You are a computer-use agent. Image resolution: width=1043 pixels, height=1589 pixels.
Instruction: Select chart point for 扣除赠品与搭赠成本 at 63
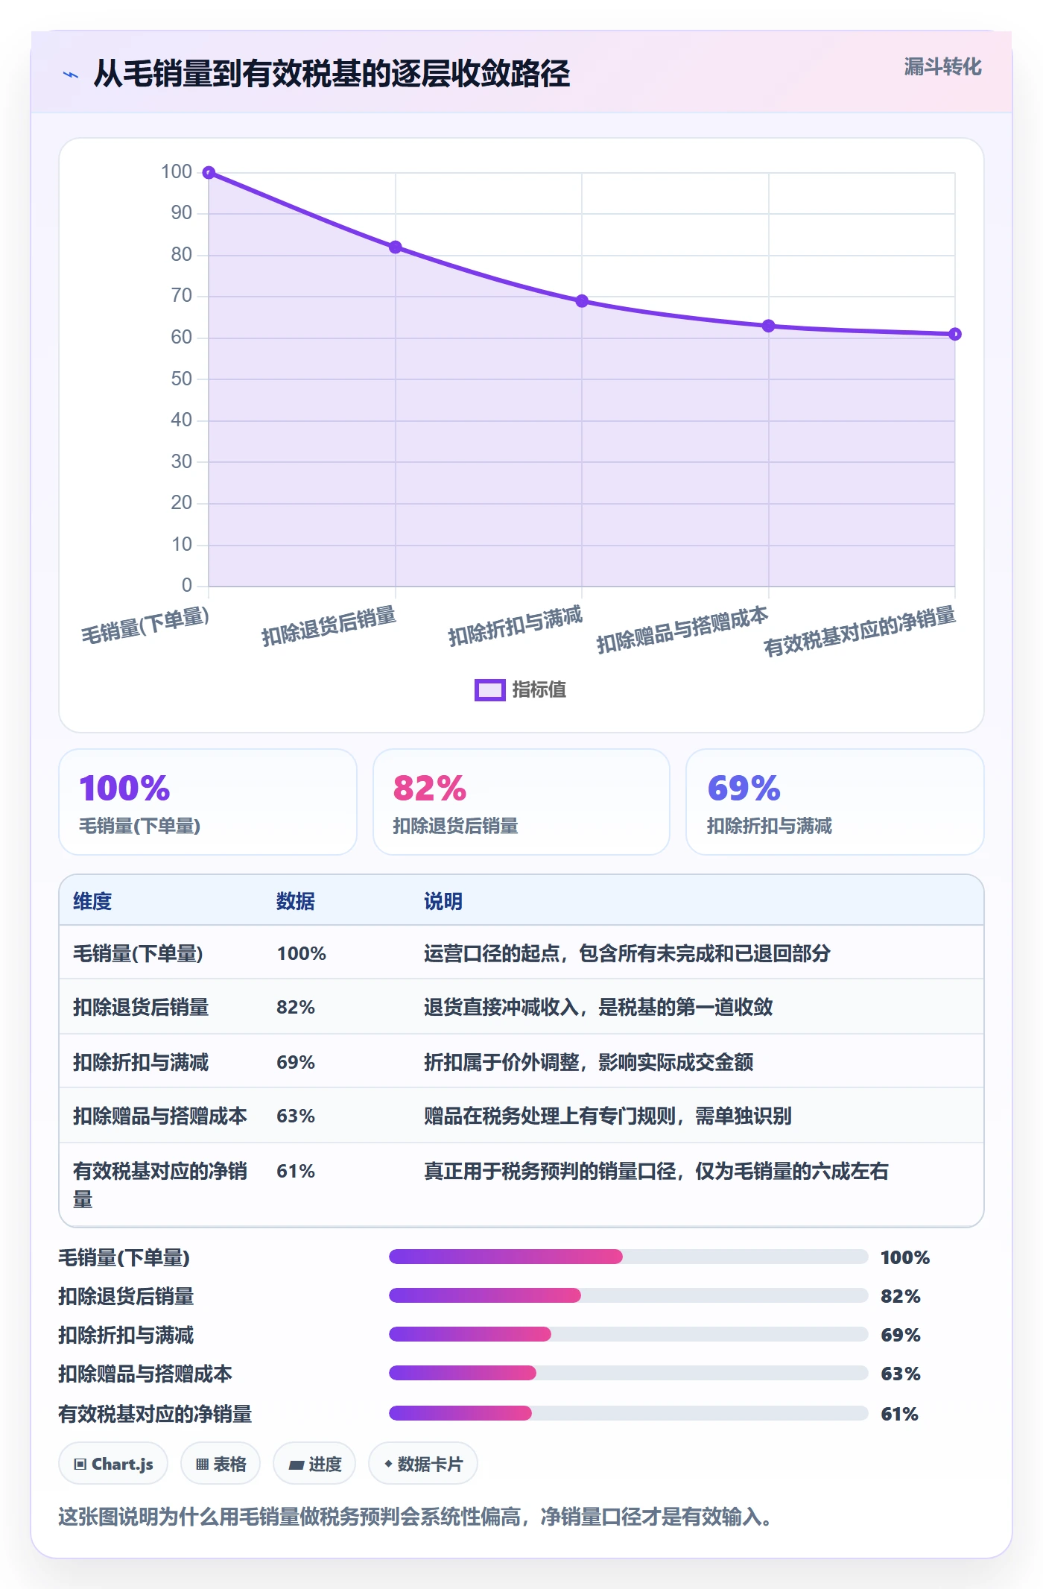click(769, 326)
